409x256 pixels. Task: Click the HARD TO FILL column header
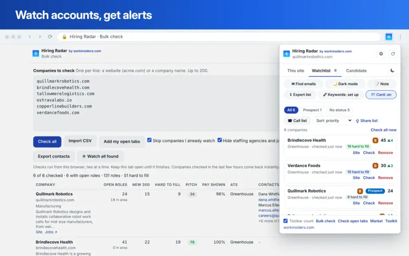(167, 185)
